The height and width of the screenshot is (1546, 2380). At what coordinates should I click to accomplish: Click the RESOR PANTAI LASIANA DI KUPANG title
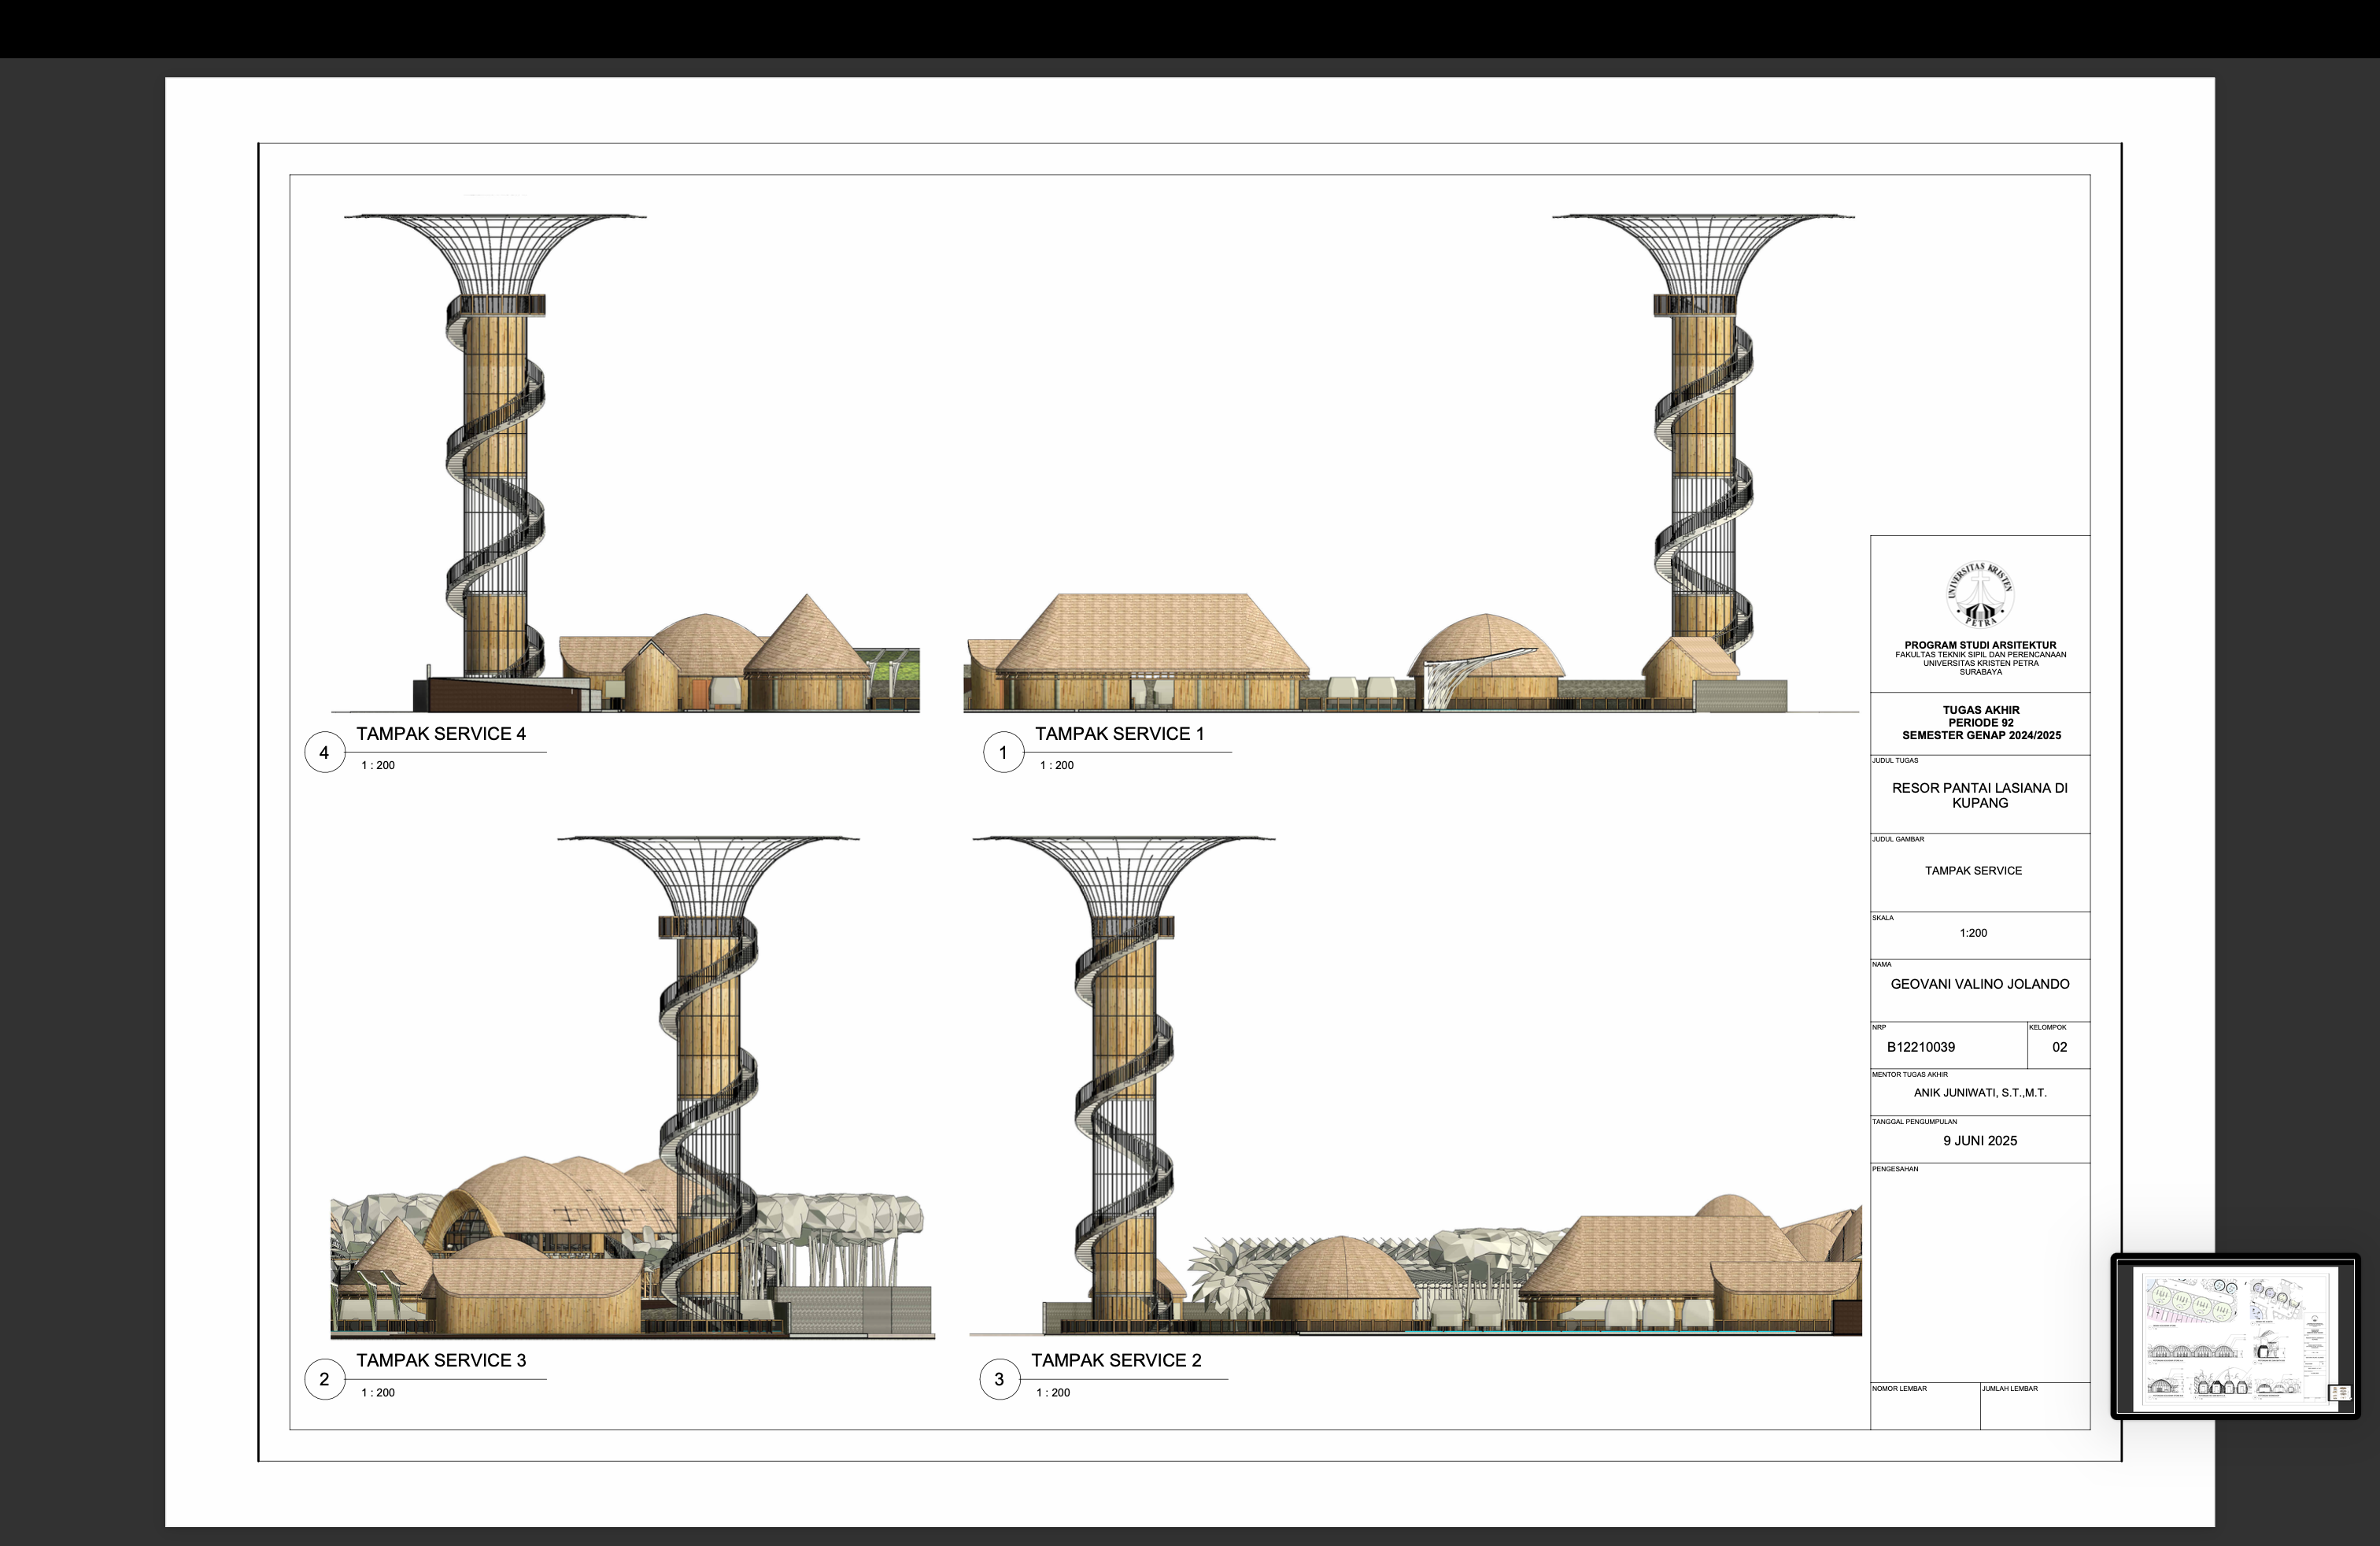[x=1979, y=795]
